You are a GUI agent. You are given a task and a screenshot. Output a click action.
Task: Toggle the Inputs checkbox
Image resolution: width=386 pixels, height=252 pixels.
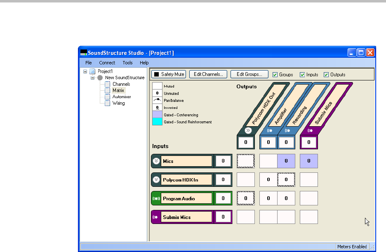click(302, 75)
